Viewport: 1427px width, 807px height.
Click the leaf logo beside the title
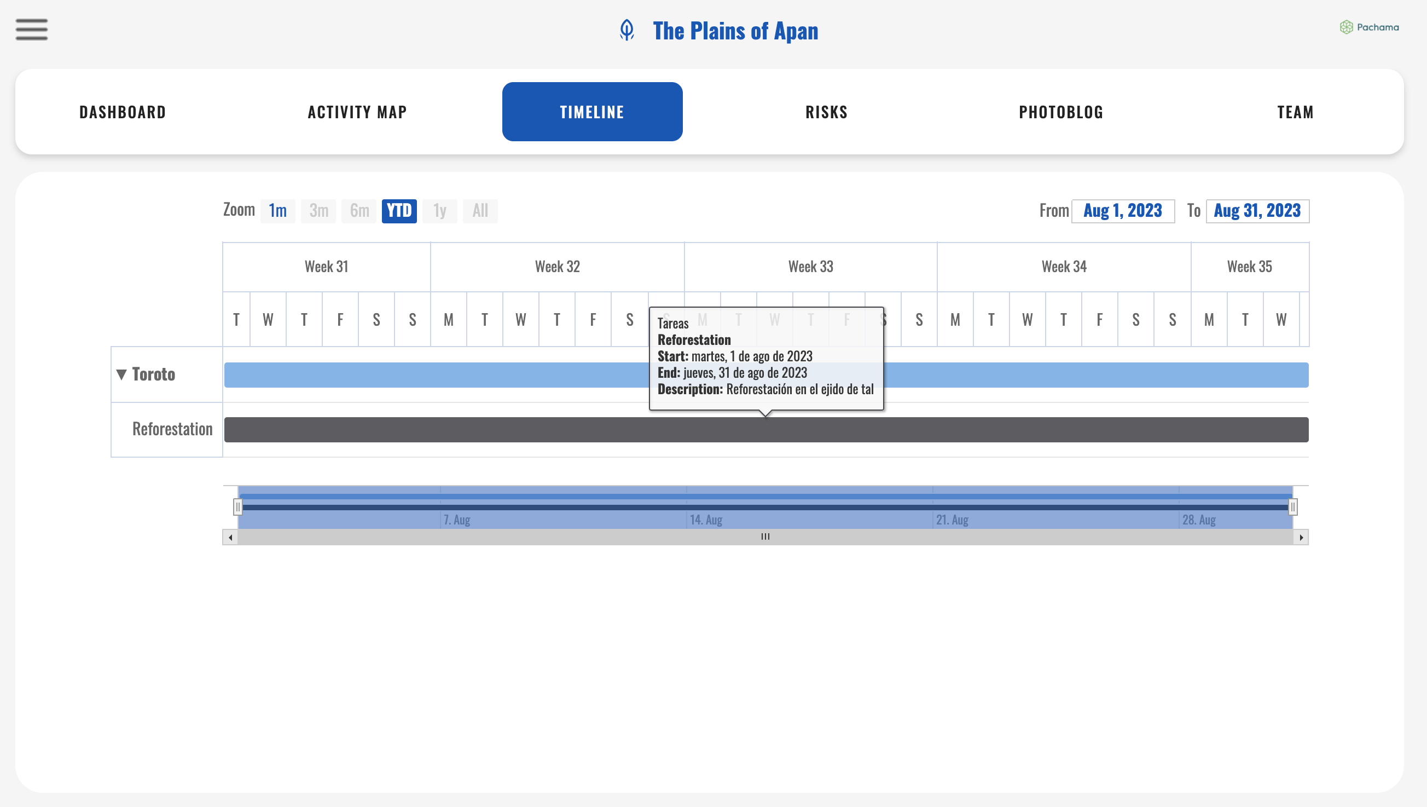coord(627,31)
